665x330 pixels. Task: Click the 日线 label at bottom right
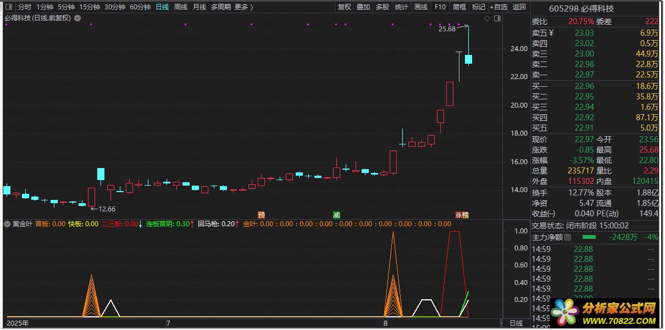pyautogui.click(x=517, y=323)
